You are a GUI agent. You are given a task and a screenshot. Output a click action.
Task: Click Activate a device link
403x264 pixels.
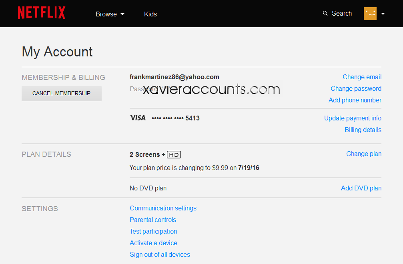click(x=153, y=243)
